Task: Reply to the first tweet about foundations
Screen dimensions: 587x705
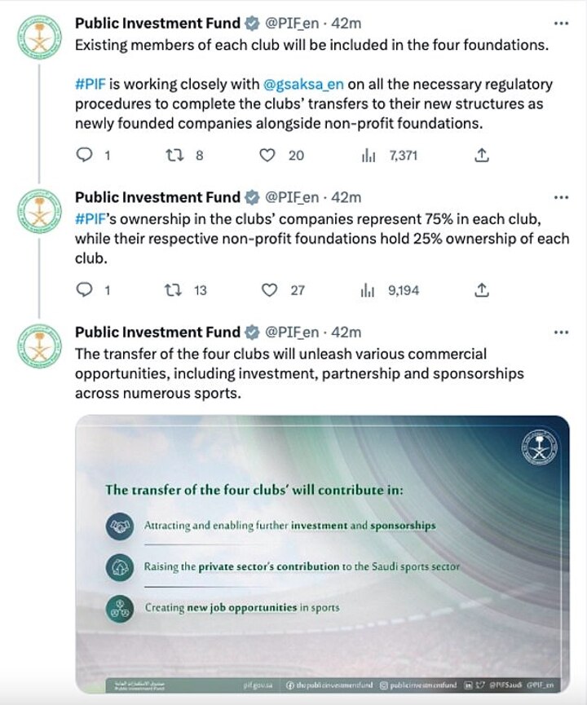Action: click(x=85, y=155)
